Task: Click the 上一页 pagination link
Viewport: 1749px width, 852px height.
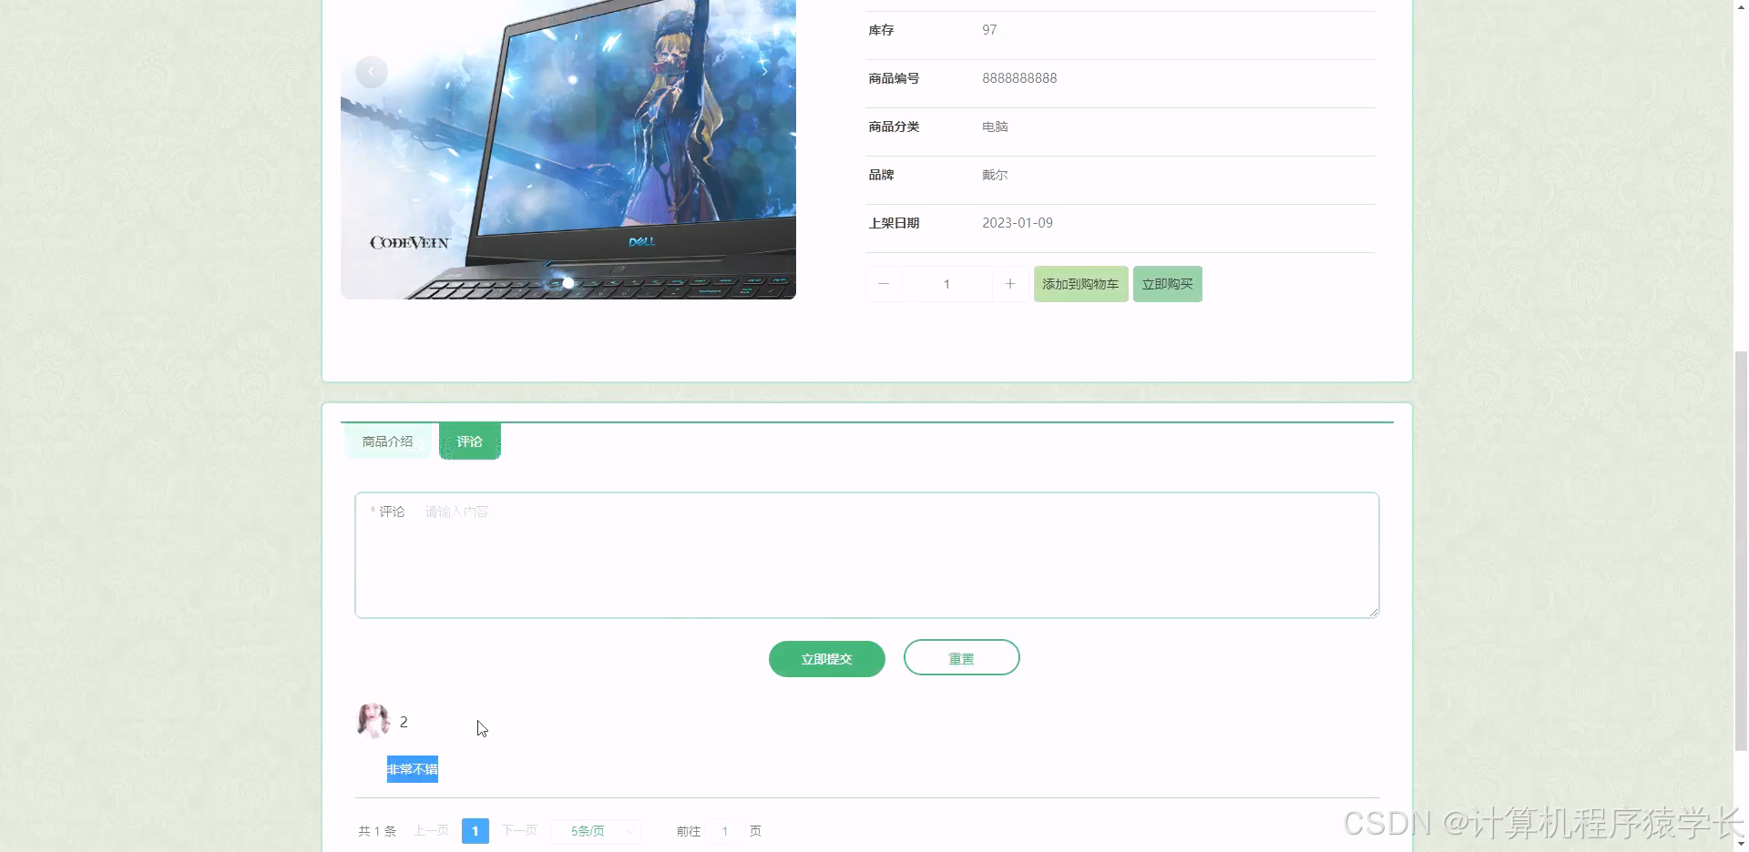Action: click(x=431, y=831)
